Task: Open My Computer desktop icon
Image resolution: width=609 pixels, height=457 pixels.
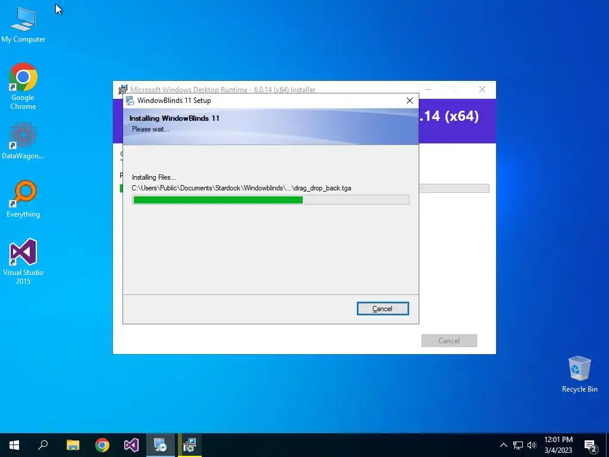Action: pyautogui.click(x=23, y=25)
